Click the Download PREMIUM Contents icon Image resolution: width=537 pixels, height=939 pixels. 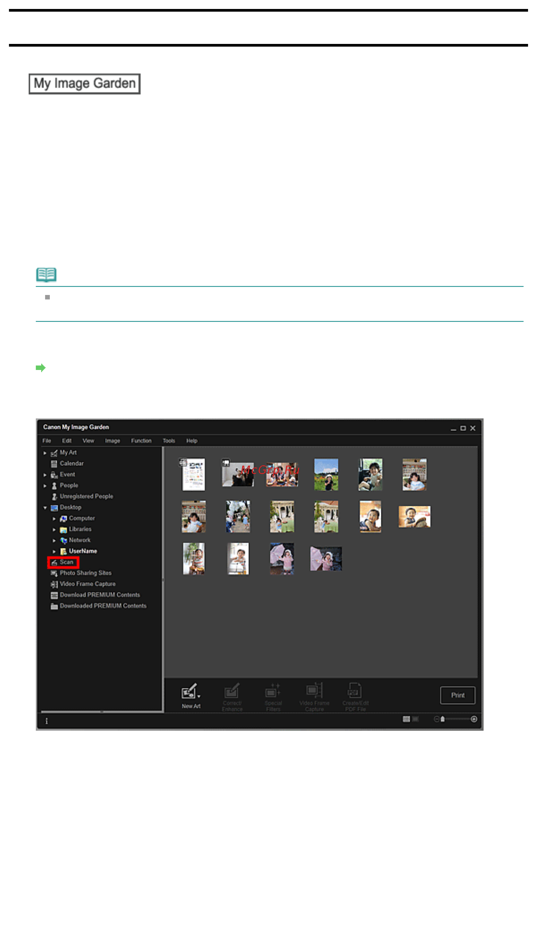[x=54, y=595]
